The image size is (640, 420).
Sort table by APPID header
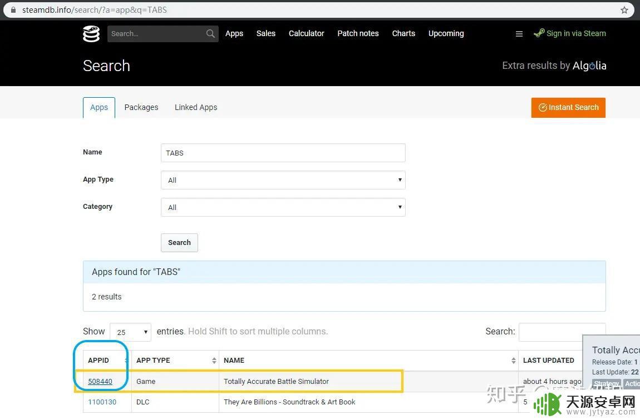(x=99, y=361)
